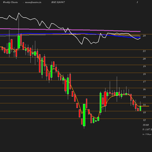This screenshot has width=152, height=152.
Task: Click the last price value 13.60
Action: (x=146, y=125)
